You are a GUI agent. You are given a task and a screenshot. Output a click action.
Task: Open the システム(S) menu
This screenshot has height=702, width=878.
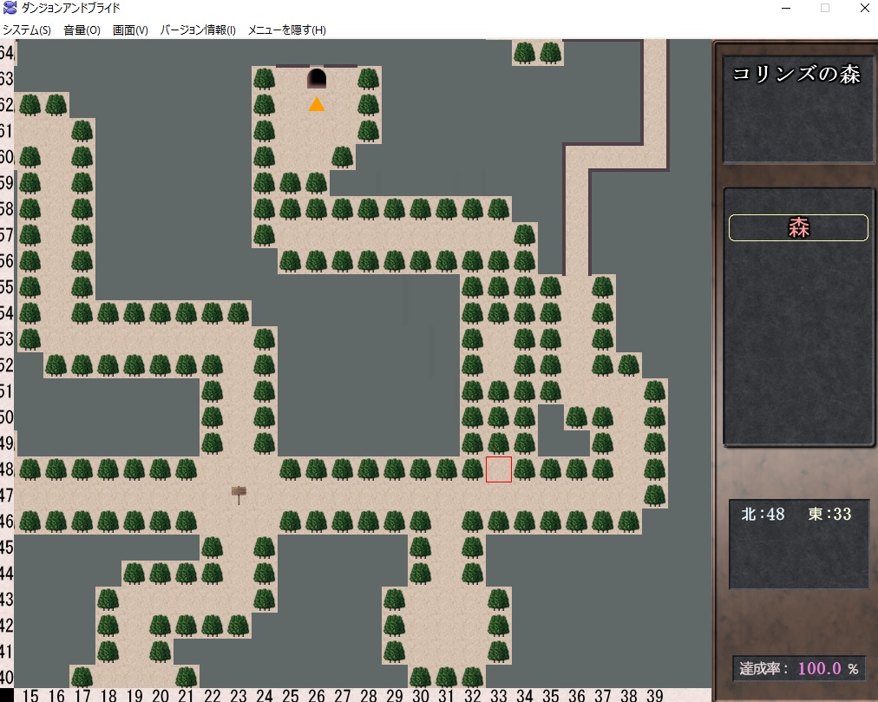26,30
